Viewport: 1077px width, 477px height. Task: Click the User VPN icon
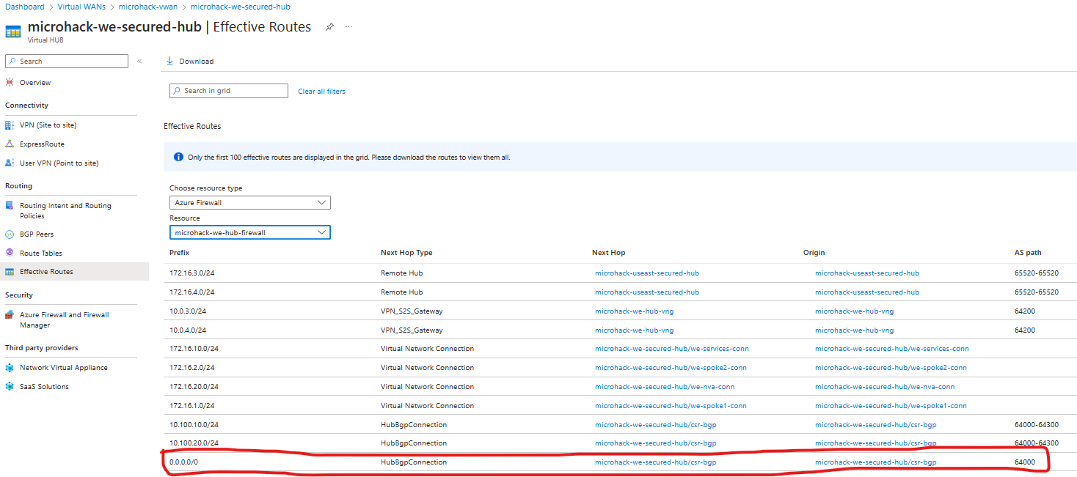coord(10,163)
